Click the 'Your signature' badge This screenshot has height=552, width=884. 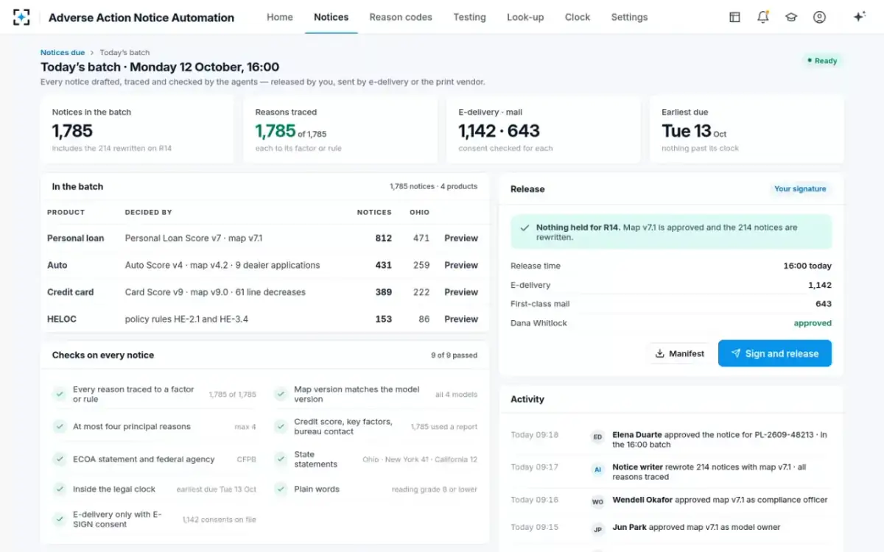[800, 189]
